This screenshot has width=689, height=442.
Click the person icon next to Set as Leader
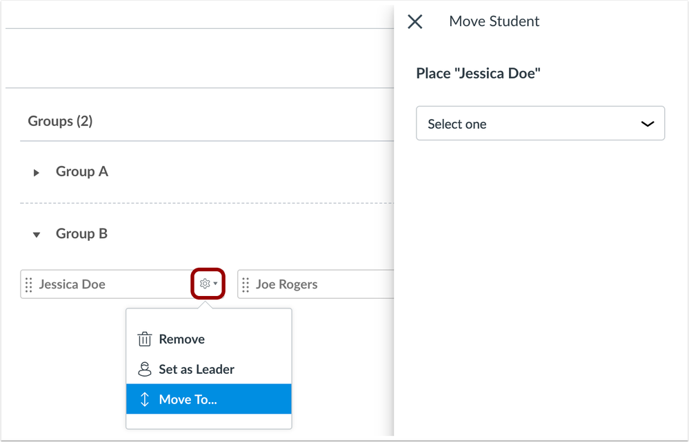[145, 369]
